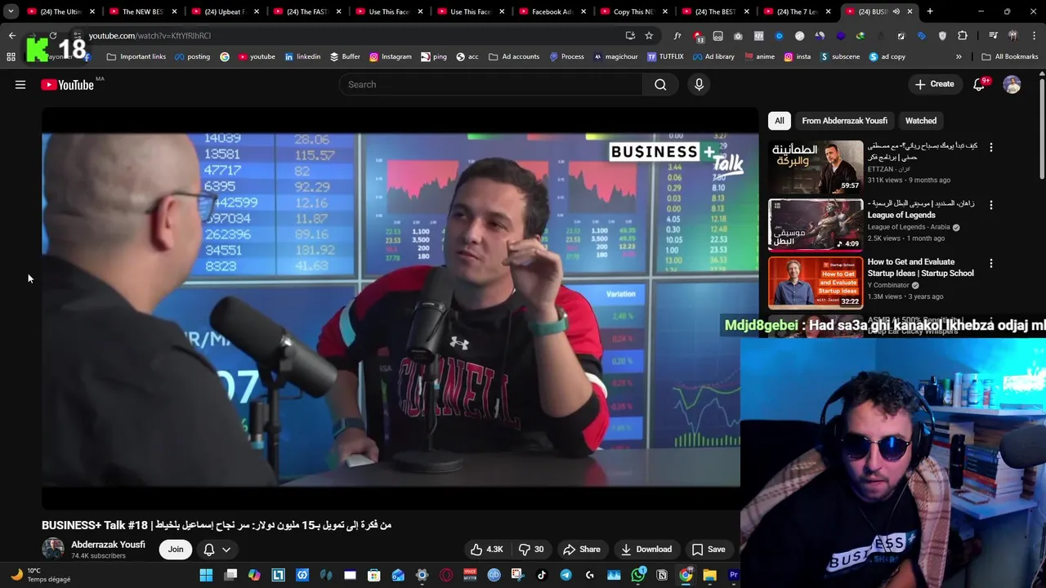The height and width of the screenshot is (588, 1046).
Task: Like the video with 4.3K thumbs up
Action: (486, 550)
